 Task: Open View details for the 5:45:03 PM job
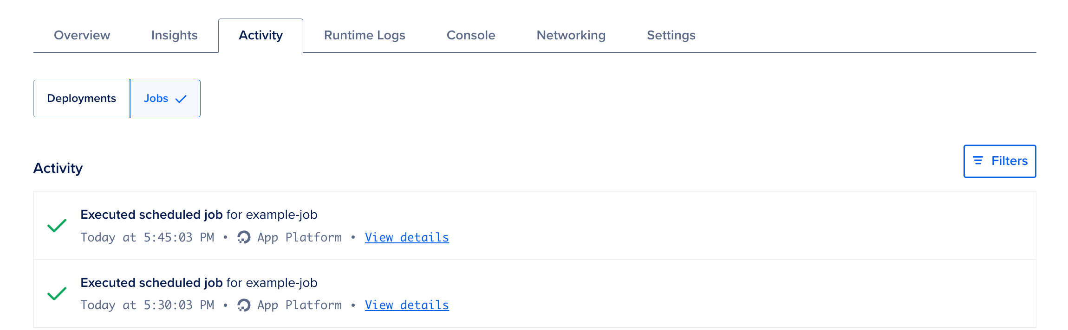(407, 237)
